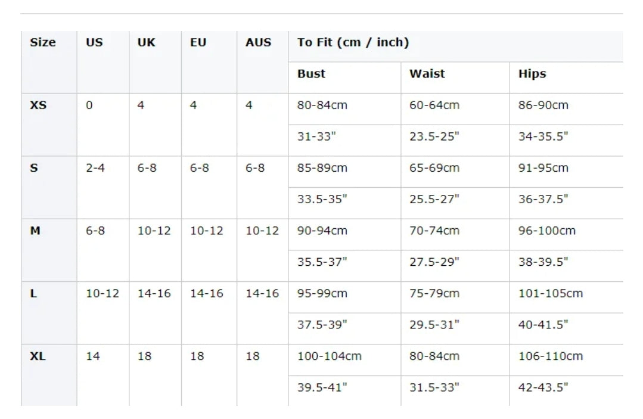Select the 35.5-37" bust cell

point(322,262)
